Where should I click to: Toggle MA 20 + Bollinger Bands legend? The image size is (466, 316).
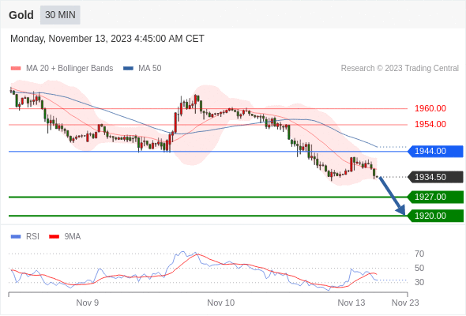pyautogui.click(x=62, y=69)
